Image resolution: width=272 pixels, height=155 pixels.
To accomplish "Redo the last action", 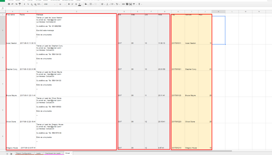I will (x=16, y=4).
